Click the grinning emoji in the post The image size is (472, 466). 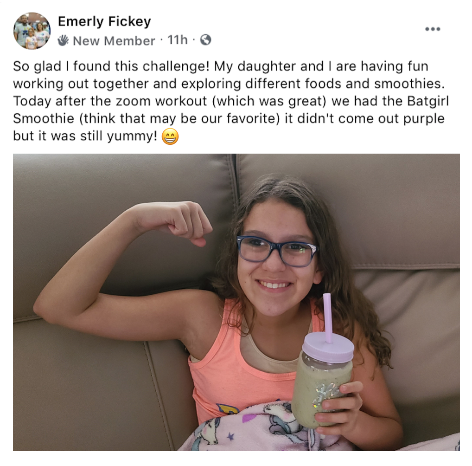coord(170,136)
